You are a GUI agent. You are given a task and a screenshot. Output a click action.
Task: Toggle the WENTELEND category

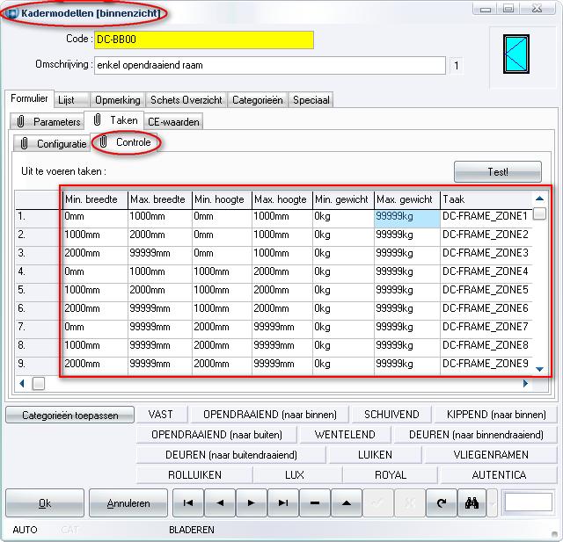pos(345,435)
